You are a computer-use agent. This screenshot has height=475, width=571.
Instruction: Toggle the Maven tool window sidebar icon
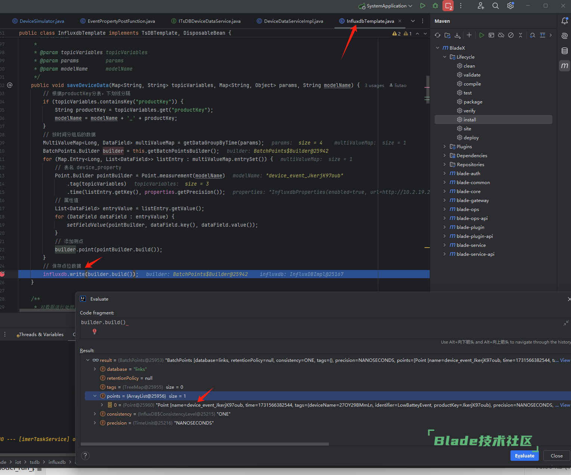point(565,66)
